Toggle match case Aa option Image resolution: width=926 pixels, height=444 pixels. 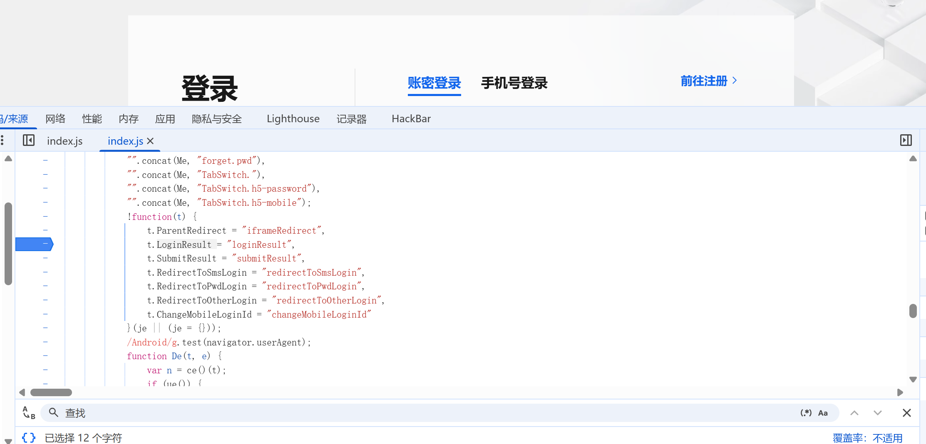823,413
